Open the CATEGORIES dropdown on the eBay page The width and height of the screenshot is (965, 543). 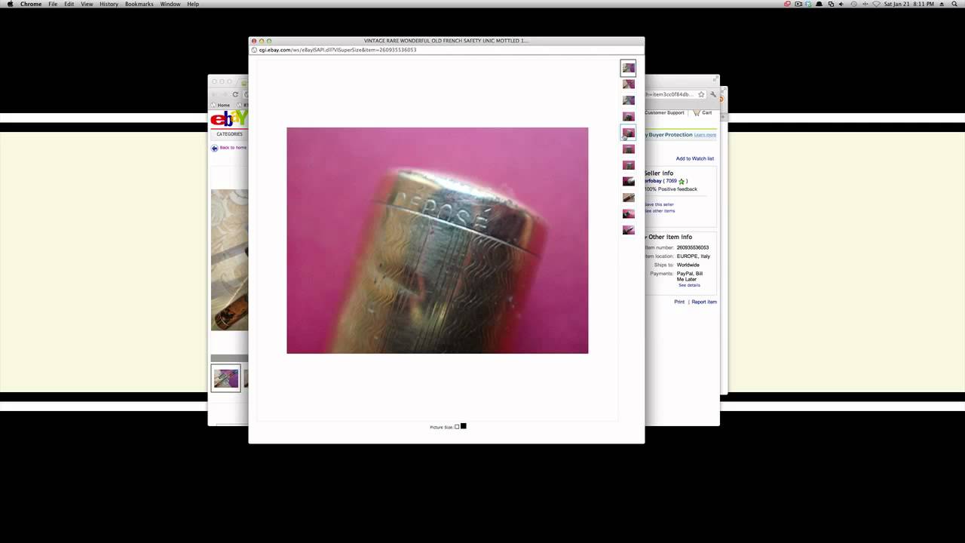[230, 134]
